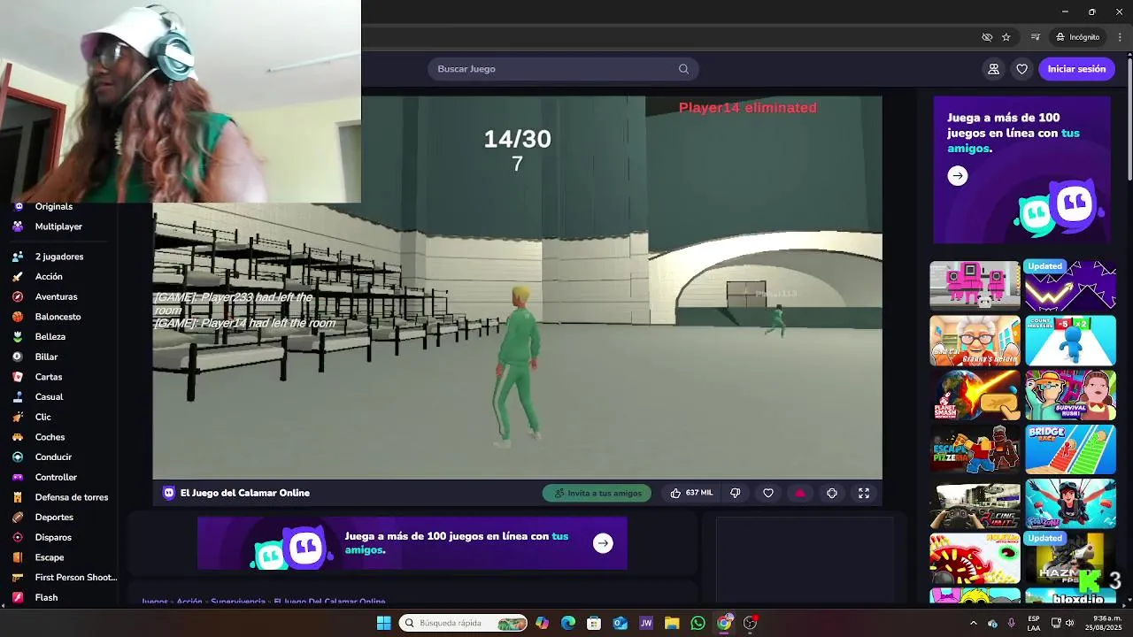Click the Iniciar sesión button
The image size is (1133, 637).
(1076, 69)
